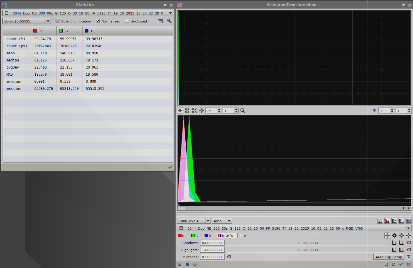Select the median row label
The height and width of the screenshot is (268, 413).
coord(13,60)
